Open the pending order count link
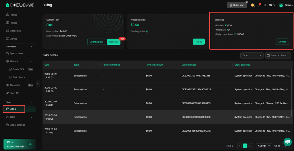The image size is (294, 151). 147,31
